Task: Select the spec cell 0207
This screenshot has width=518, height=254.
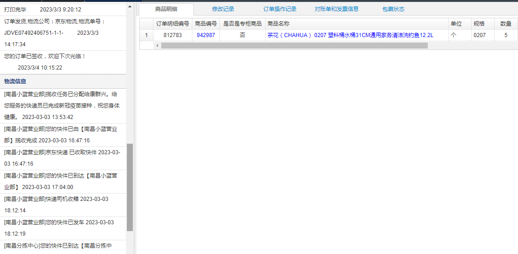Action: pyautogui.click(x=482, y=35)
